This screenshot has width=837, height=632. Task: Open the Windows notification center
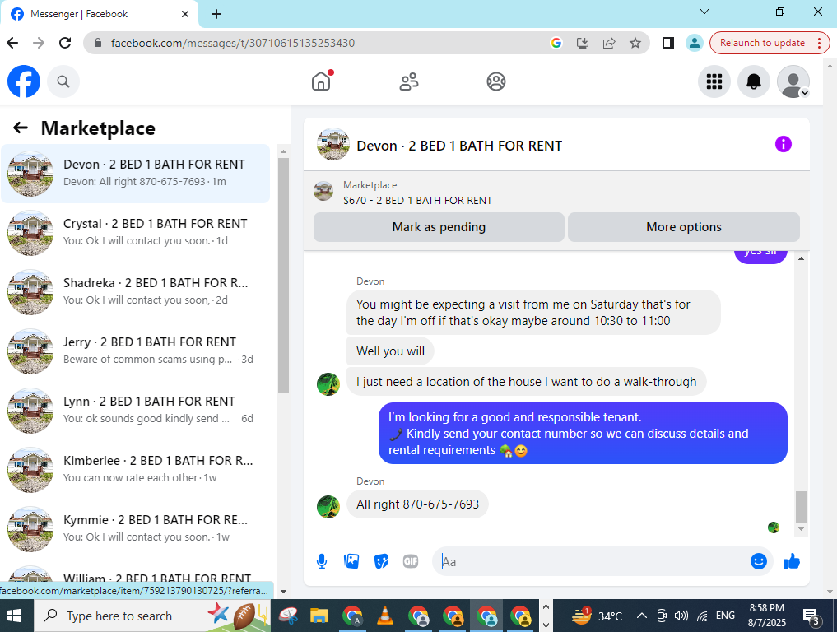tap(811, 616)
